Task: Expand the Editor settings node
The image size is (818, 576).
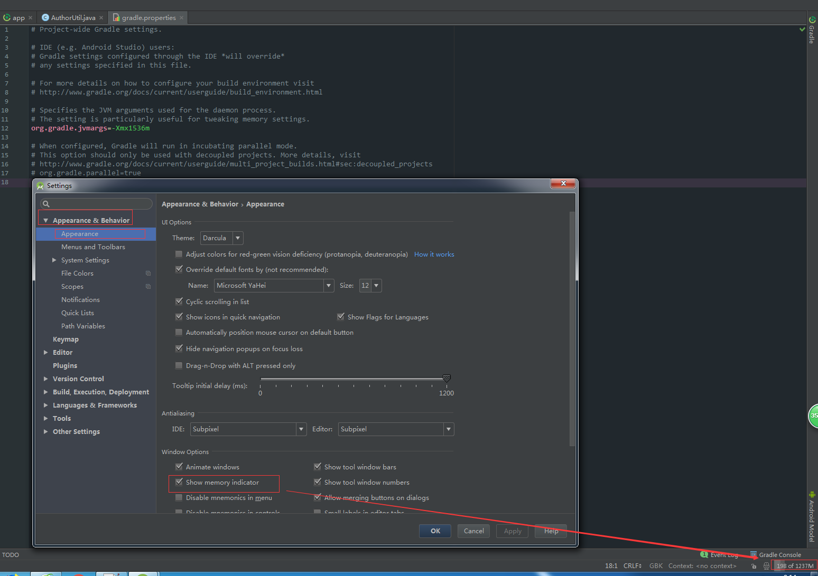Action: 46,352
